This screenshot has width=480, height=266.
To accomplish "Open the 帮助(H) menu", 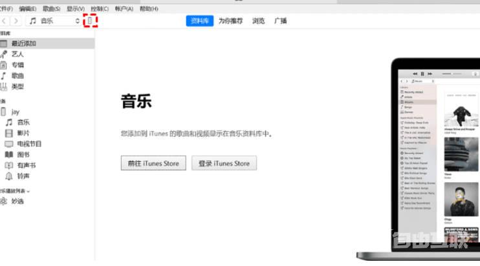I will tap(149, 9).
